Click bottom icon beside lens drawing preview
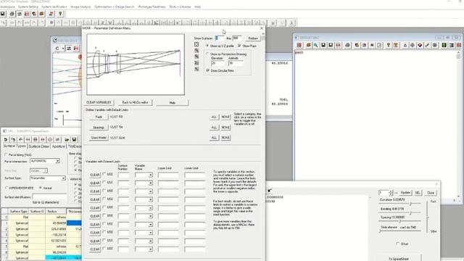 [x=196, y=69]
